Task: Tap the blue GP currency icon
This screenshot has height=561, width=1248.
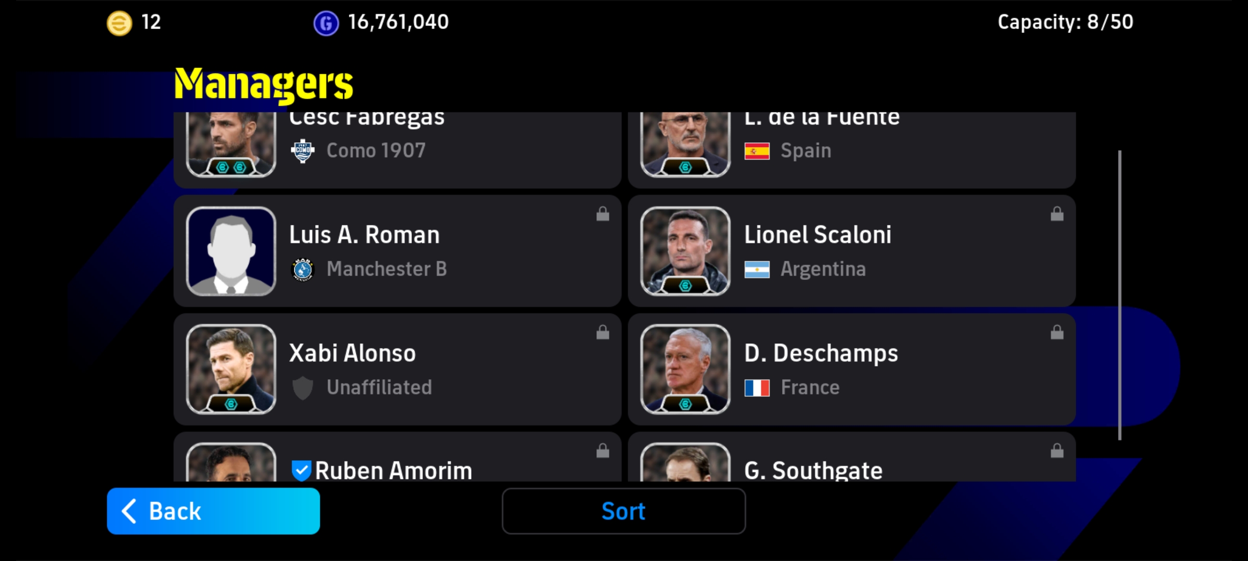Action: pyautogui.click(x=326, y=23)
